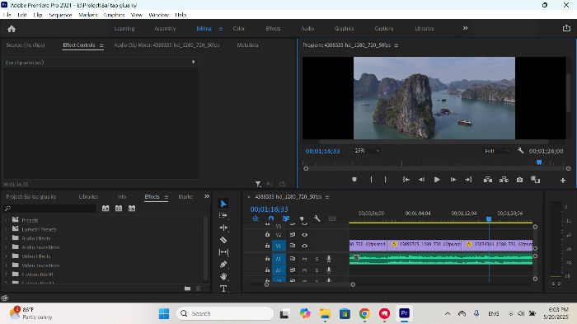The image size is (577, 324).
Task: Select the Selection tool arrow
Action: [223, 204]
